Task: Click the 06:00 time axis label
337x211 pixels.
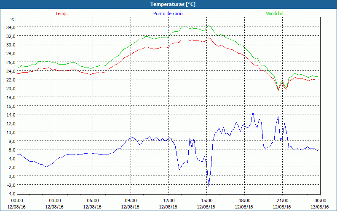Action: click(x=93, y=201)
